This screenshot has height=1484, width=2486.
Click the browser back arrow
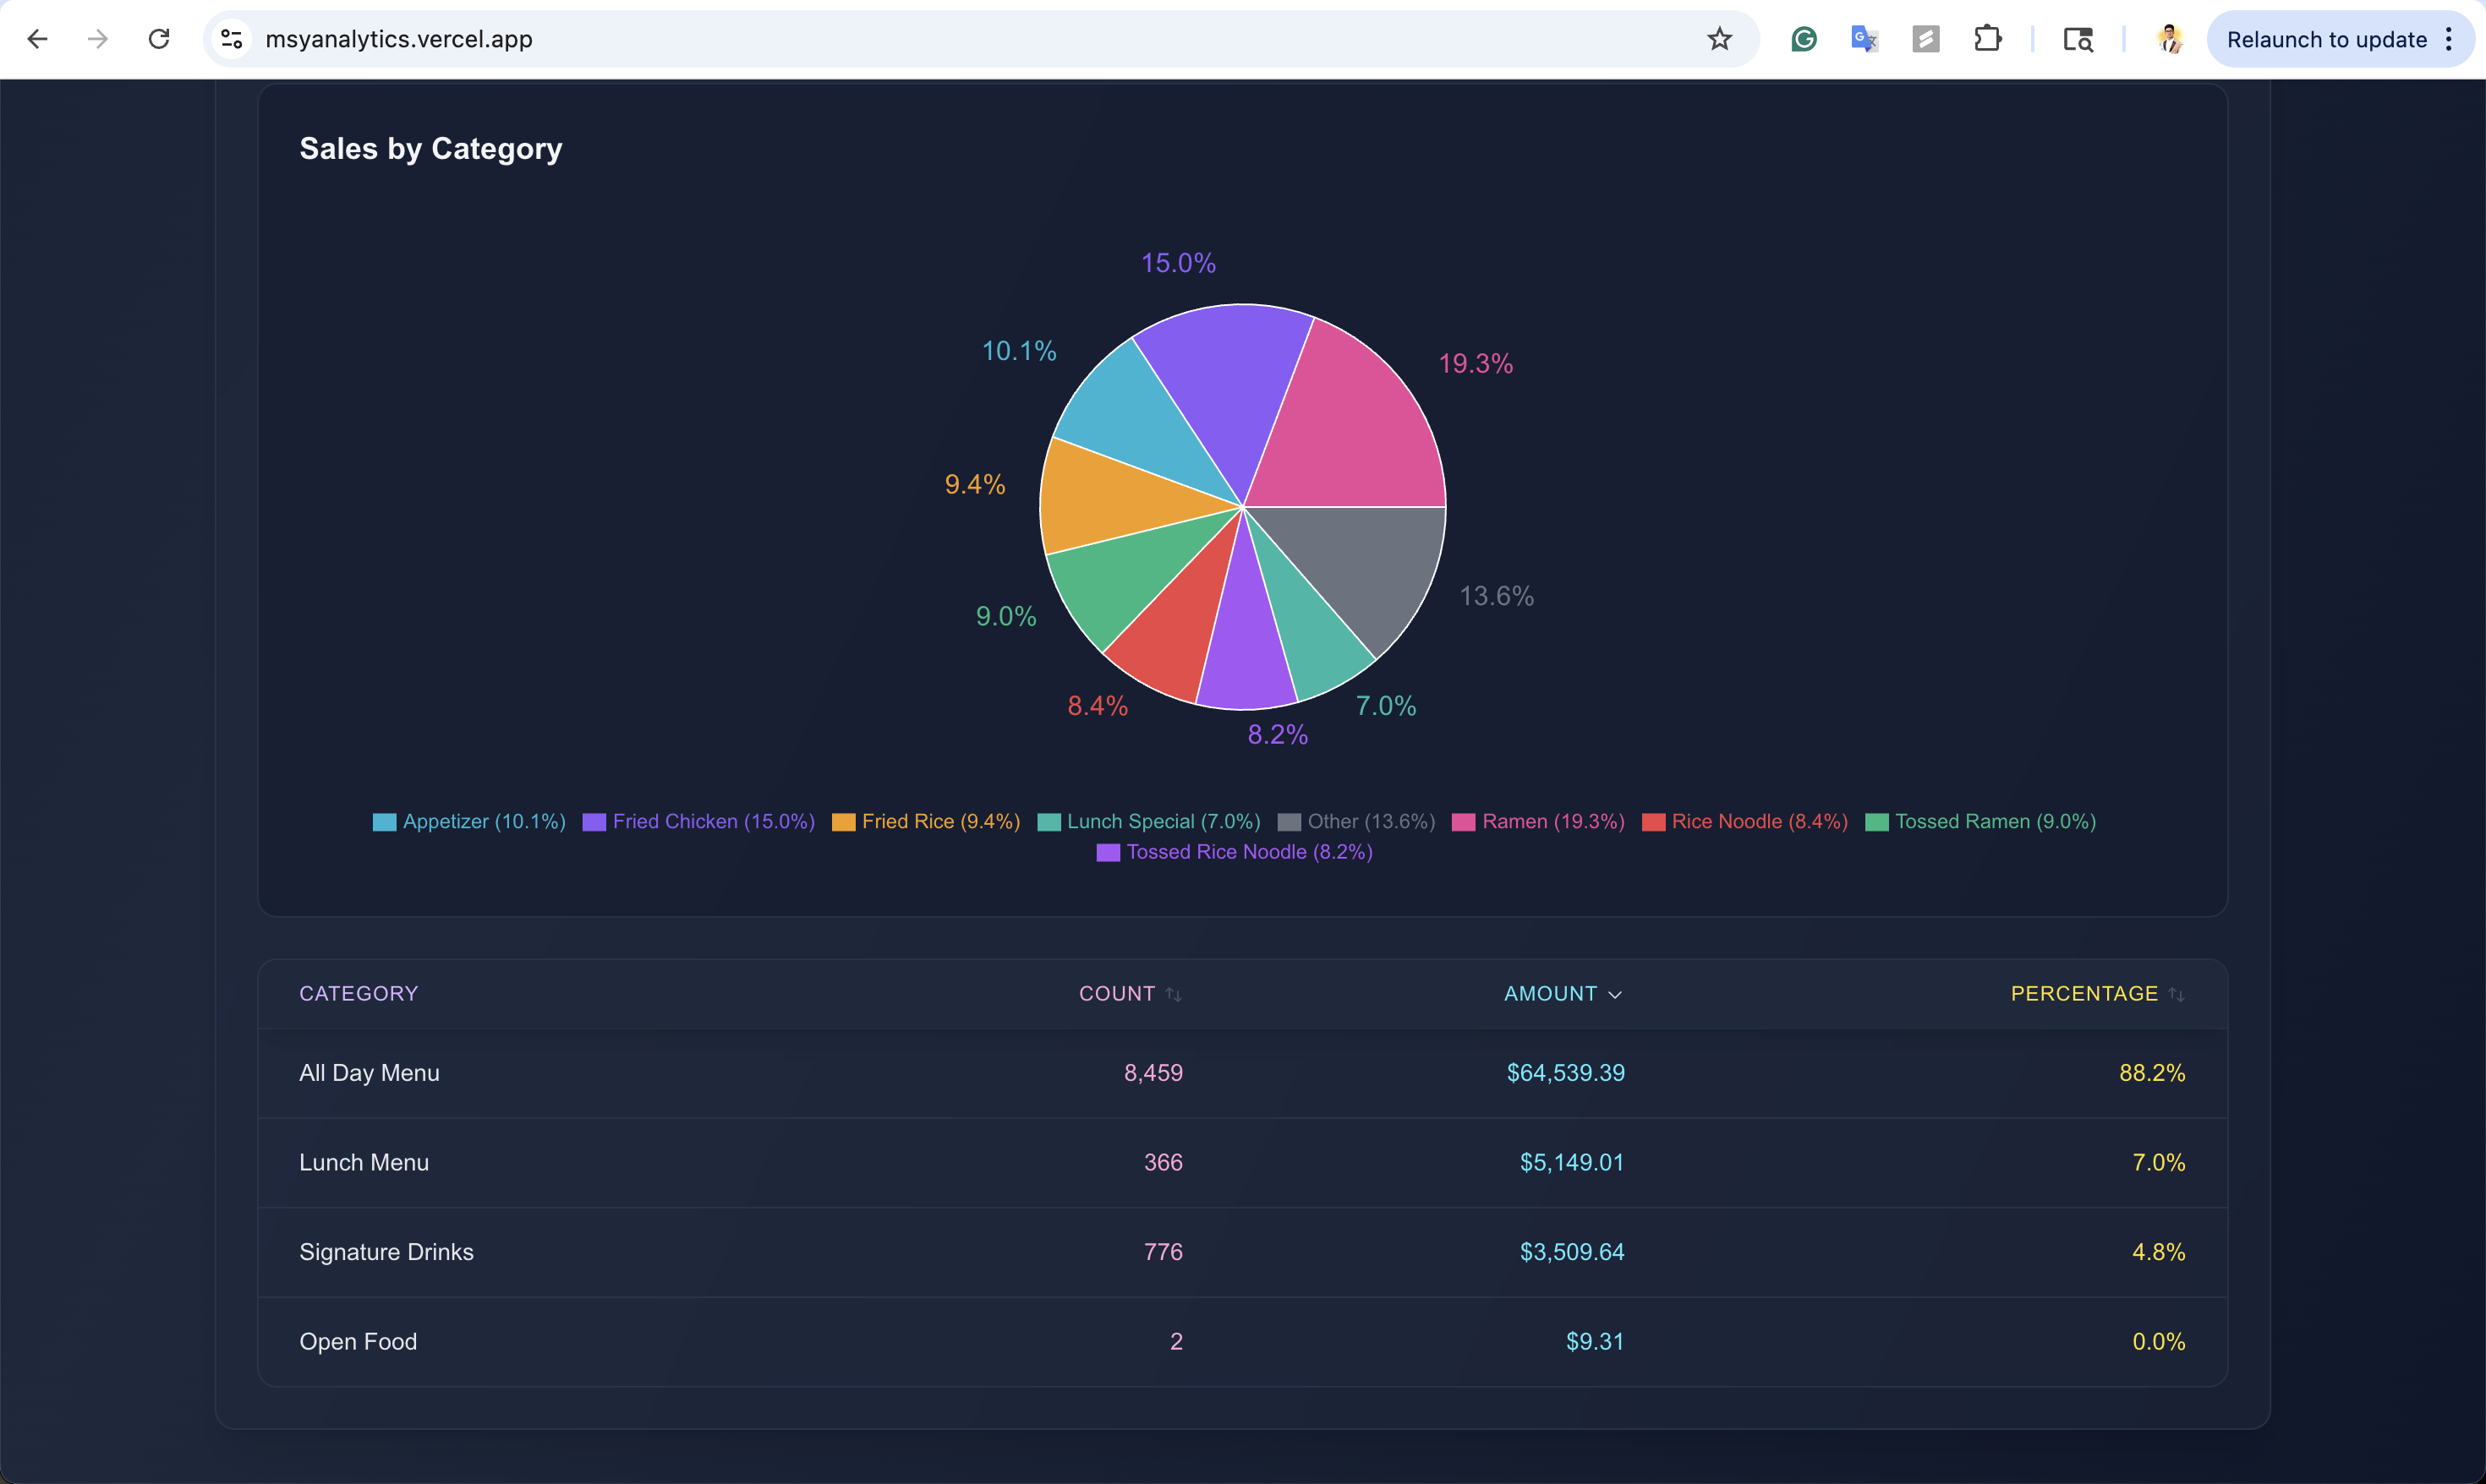coord(37,39)
